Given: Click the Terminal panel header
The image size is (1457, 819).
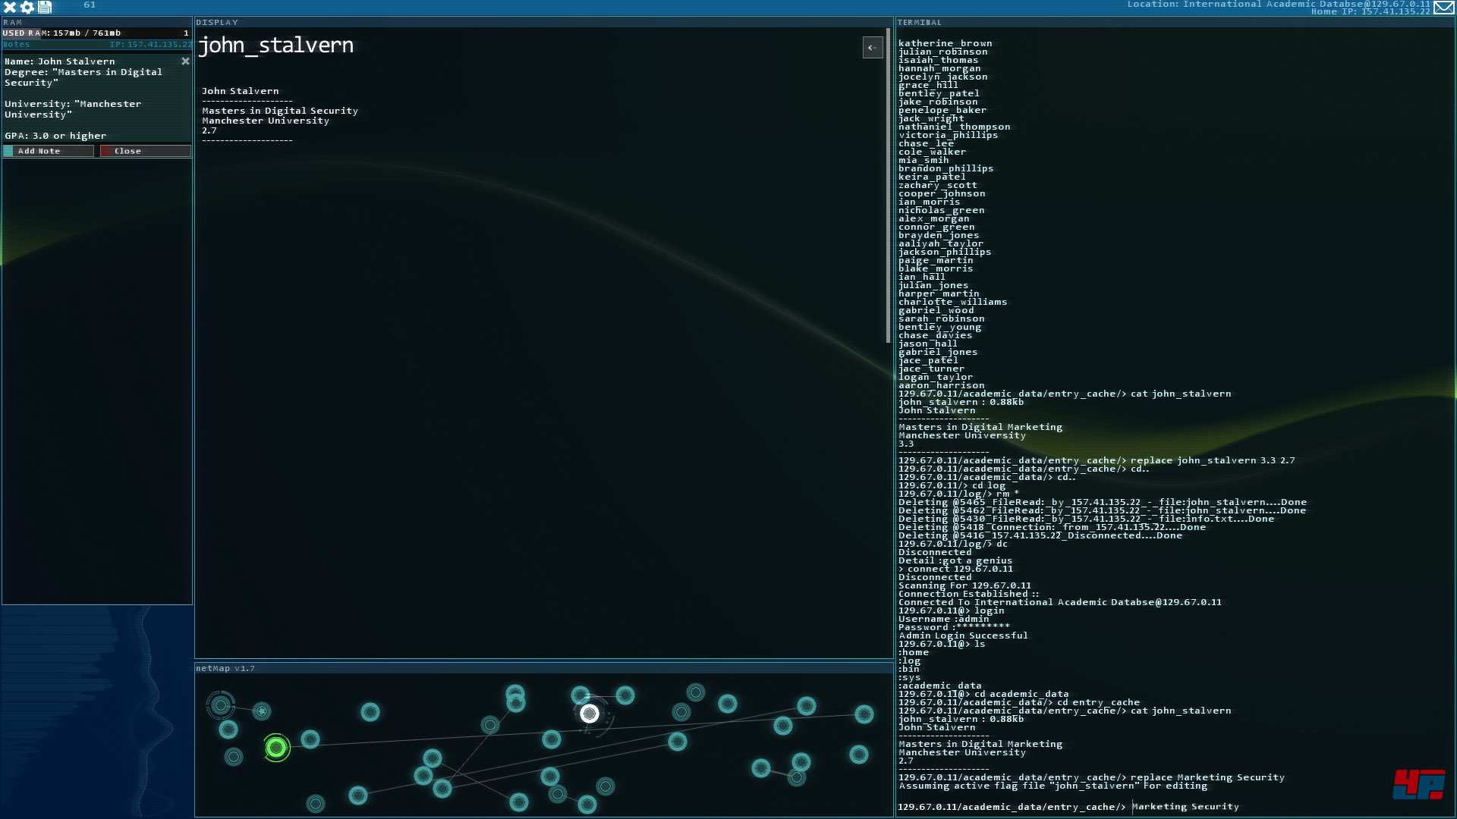Looking at the screenshot, I should pyautogui.click(x=920, y=23).
